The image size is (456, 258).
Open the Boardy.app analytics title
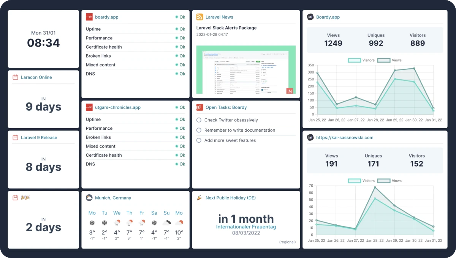[328, 17]
